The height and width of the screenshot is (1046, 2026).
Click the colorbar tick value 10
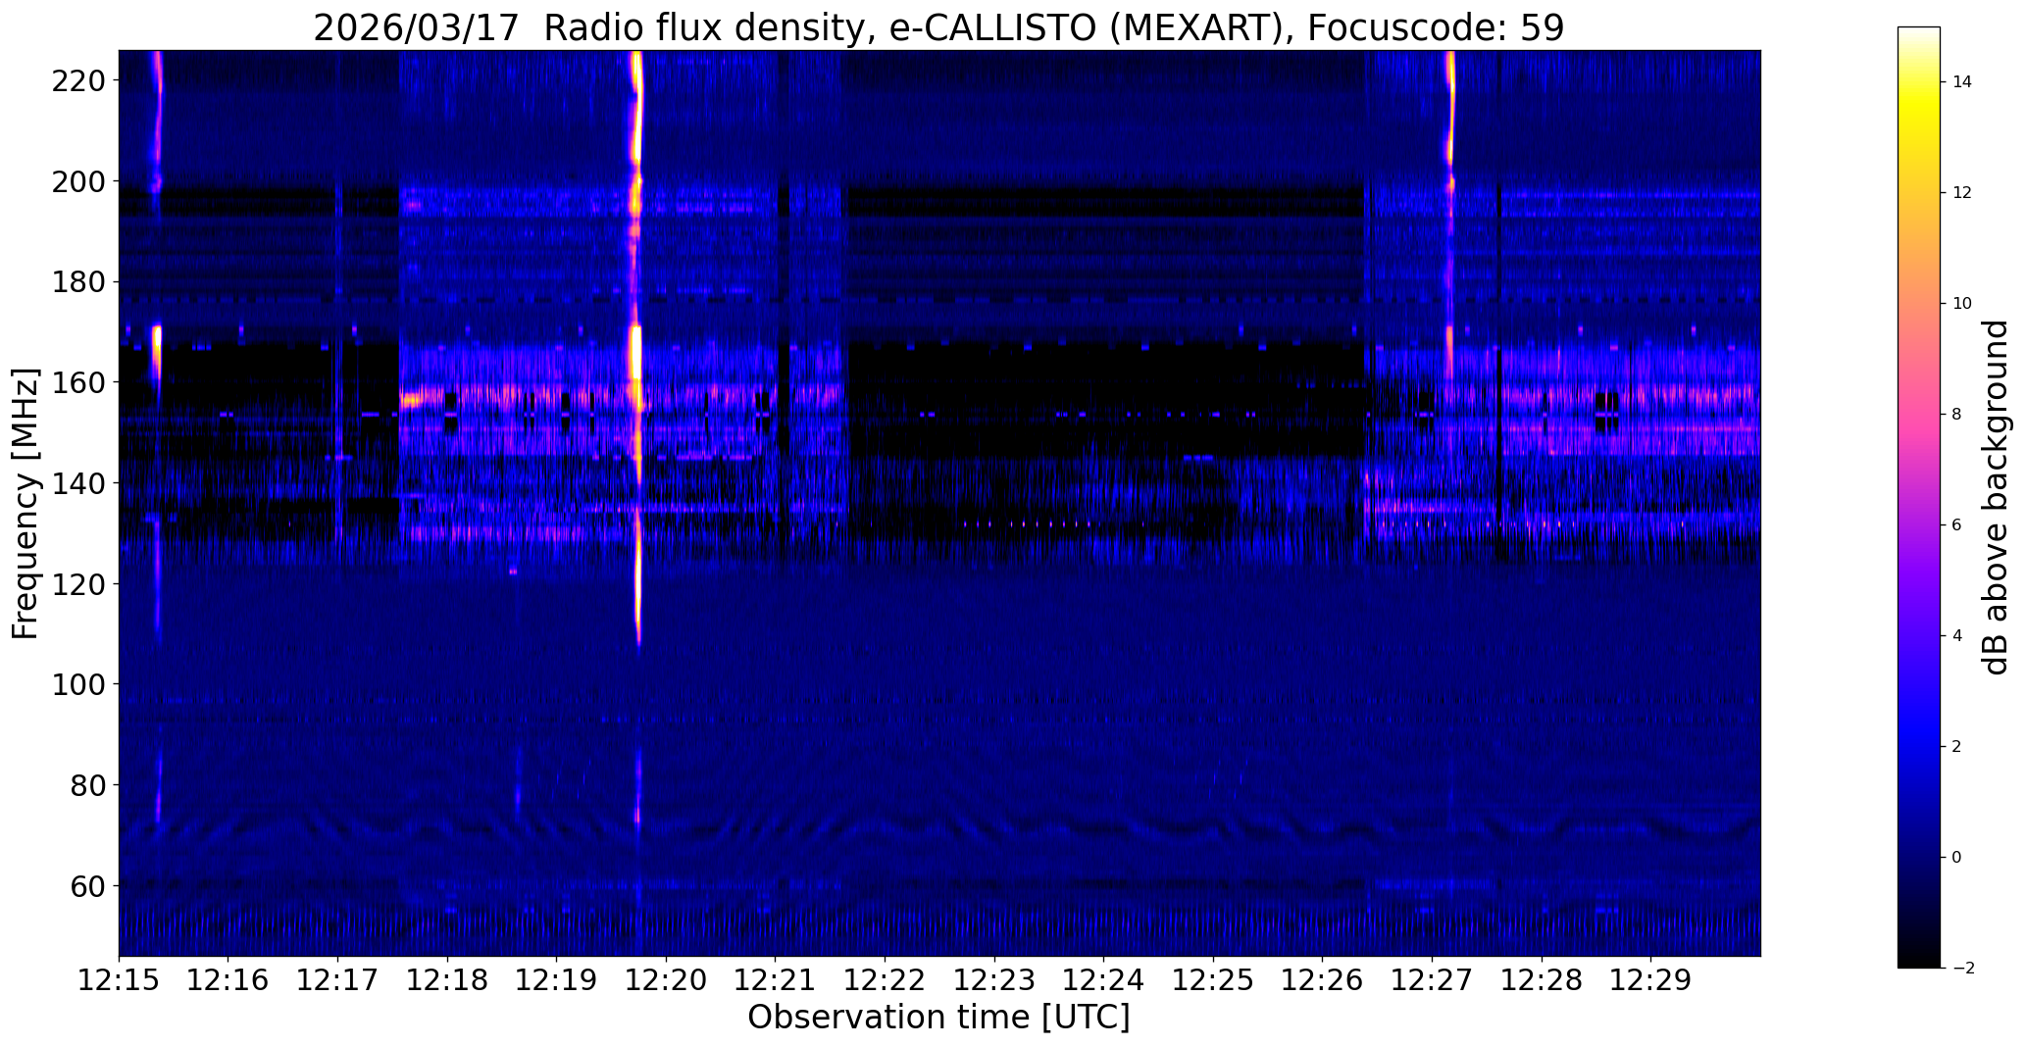point(1962,304)
